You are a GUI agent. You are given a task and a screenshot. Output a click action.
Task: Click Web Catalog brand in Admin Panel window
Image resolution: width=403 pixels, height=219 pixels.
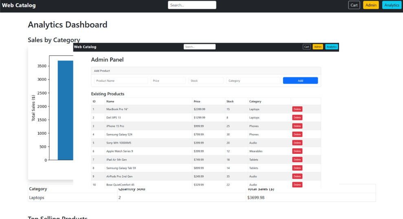tap(85, 47)
